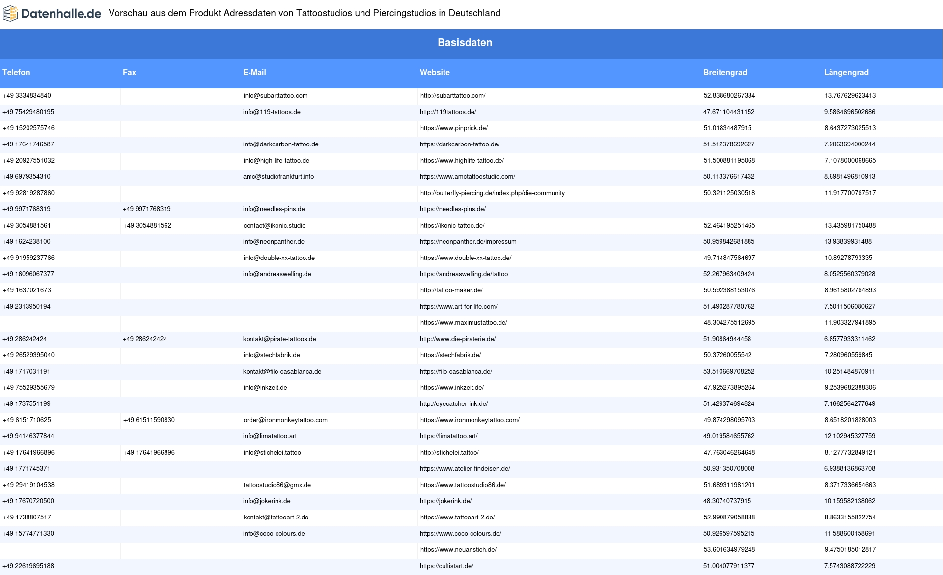Select email kontakt@pirate-tattoos.de
The width and height of the screenshot is (943, 575).
[x=279, y=339]
